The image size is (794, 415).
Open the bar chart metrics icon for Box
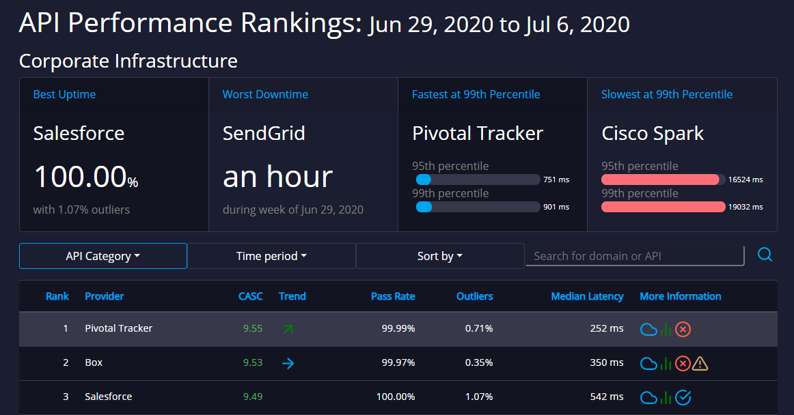point(665,363)
